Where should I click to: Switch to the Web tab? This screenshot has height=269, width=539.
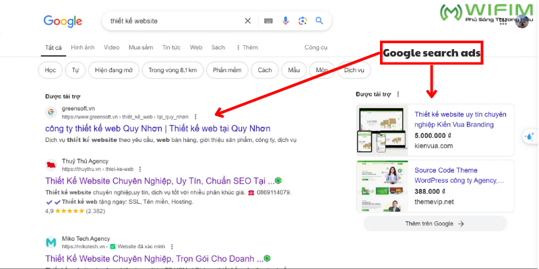(x=196, y=47)
